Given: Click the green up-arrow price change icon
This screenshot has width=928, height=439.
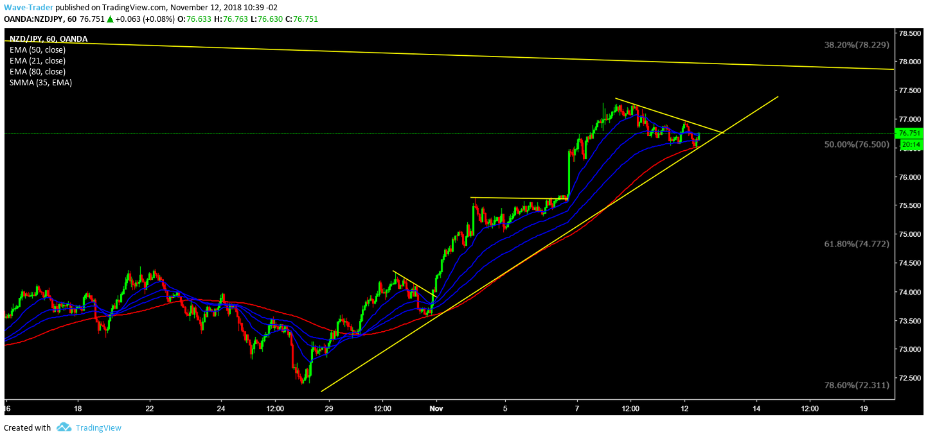Looking at the screenshot, I should (x=111, y=19).
